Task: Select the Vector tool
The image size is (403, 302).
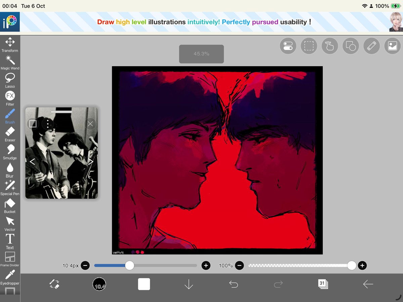Action: coord(10,224)
